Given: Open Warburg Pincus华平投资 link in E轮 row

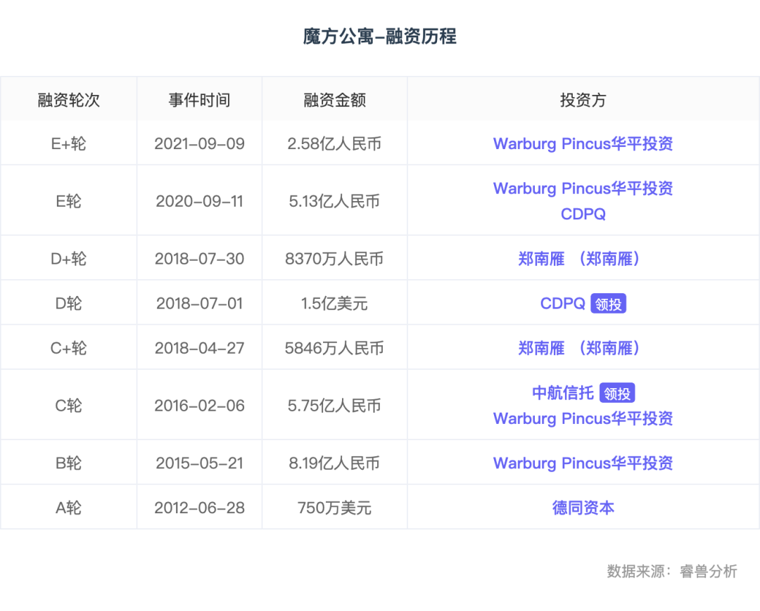Looking at the screenshot, I should click(583, 188).
